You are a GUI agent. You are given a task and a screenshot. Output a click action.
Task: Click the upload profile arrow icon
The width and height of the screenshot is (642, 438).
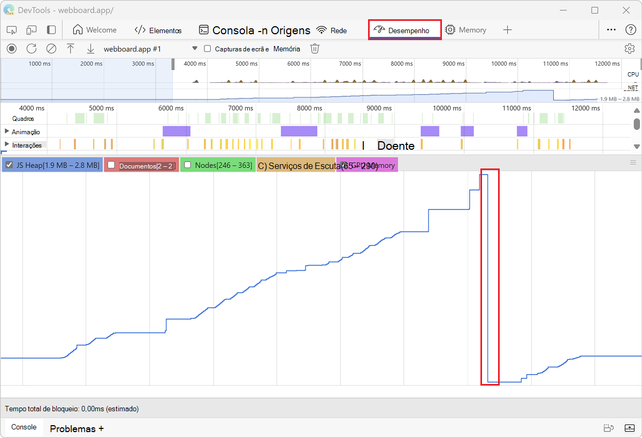click(x=71, y=49)
